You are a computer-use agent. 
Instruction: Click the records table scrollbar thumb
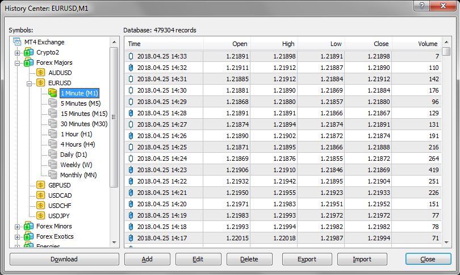pyautogui.click(x=446, y=51)
